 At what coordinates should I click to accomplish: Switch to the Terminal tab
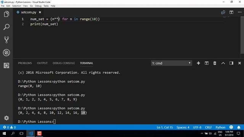[x=87, y=63]
